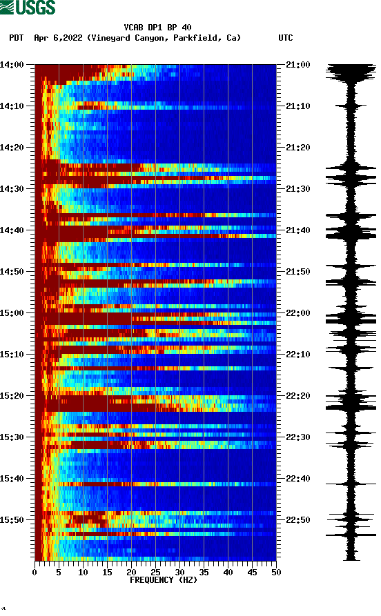The height and width of the screenshot is (616, 381).
Task: Click the '22:00' UTC time label
Action: point(298,313)
